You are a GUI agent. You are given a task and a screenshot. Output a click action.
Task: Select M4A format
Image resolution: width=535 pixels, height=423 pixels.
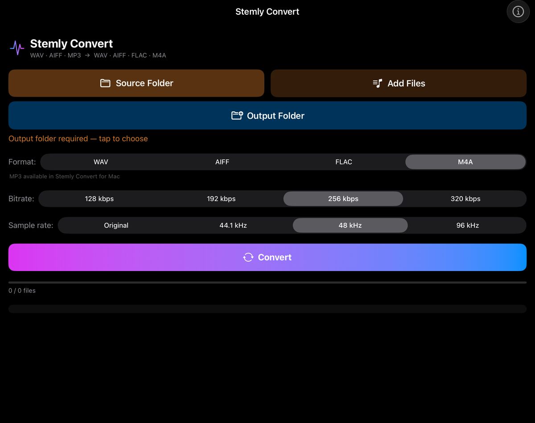465,162
